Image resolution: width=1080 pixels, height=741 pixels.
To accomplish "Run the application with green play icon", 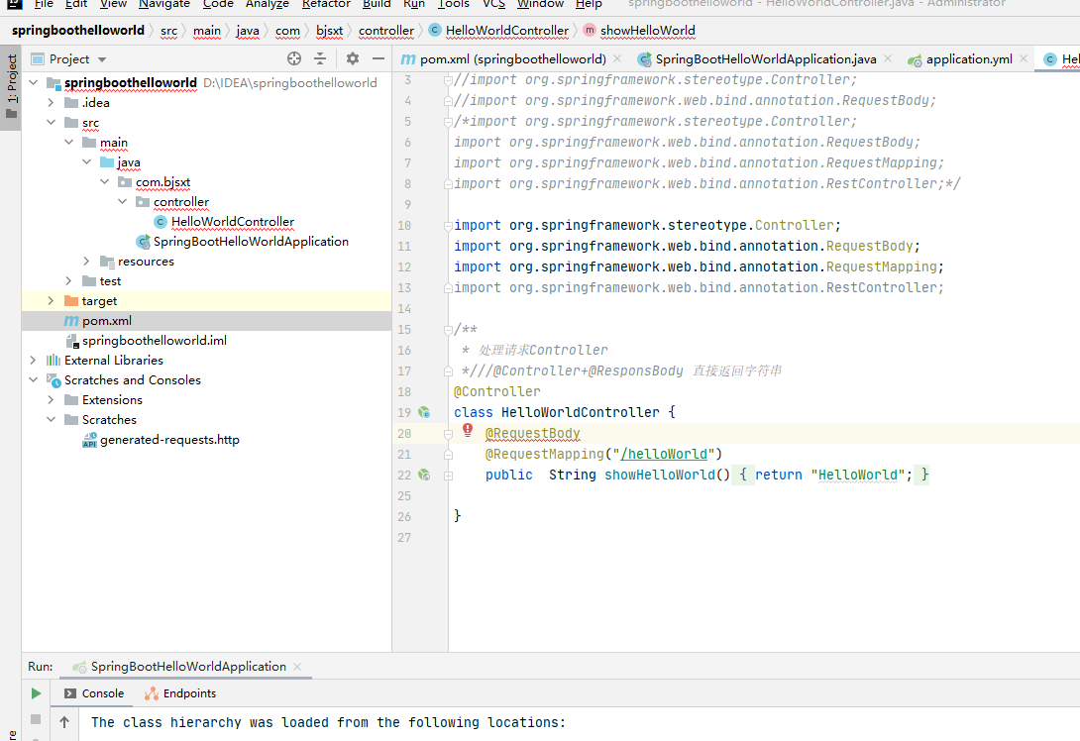I will point(36,693).
